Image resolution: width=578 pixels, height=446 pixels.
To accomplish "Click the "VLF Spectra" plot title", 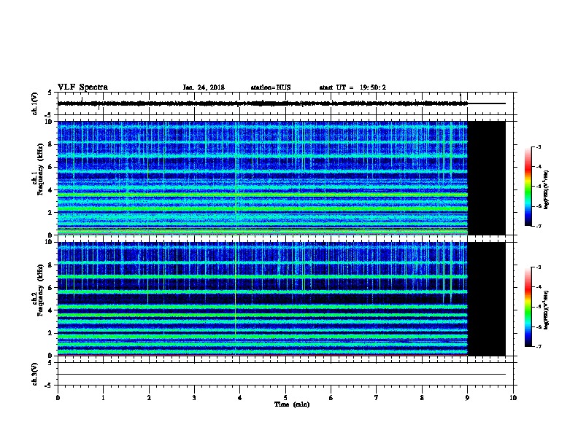I will [82, 87].
